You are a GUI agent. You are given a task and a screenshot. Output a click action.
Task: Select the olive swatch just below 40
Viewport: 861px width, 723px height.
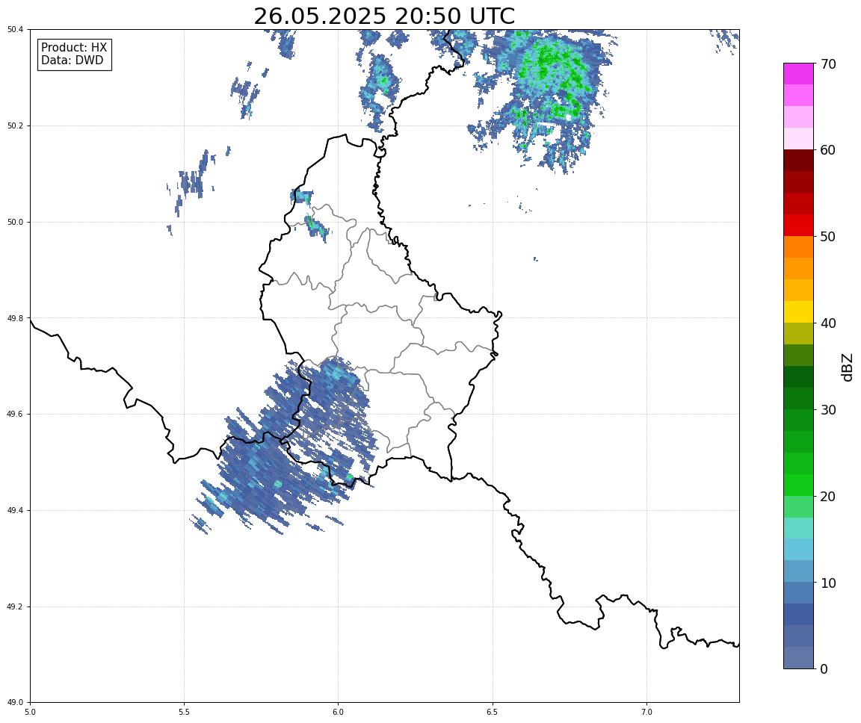tap(798, 334)
